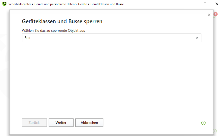Open the Geräte breadcrumb item

(x=83, y=4)
